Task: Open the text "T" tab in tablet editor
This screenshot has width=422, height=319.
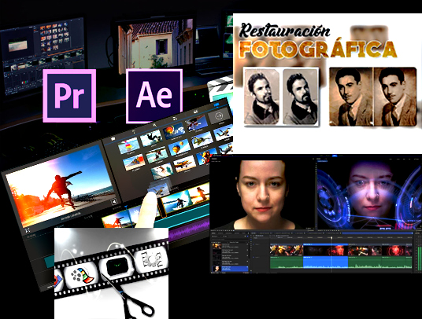Action: coord(134,132)
